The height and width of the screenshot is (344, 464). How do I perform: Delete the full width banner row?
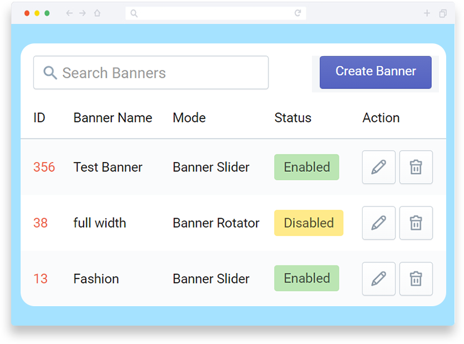pos(416,223)
